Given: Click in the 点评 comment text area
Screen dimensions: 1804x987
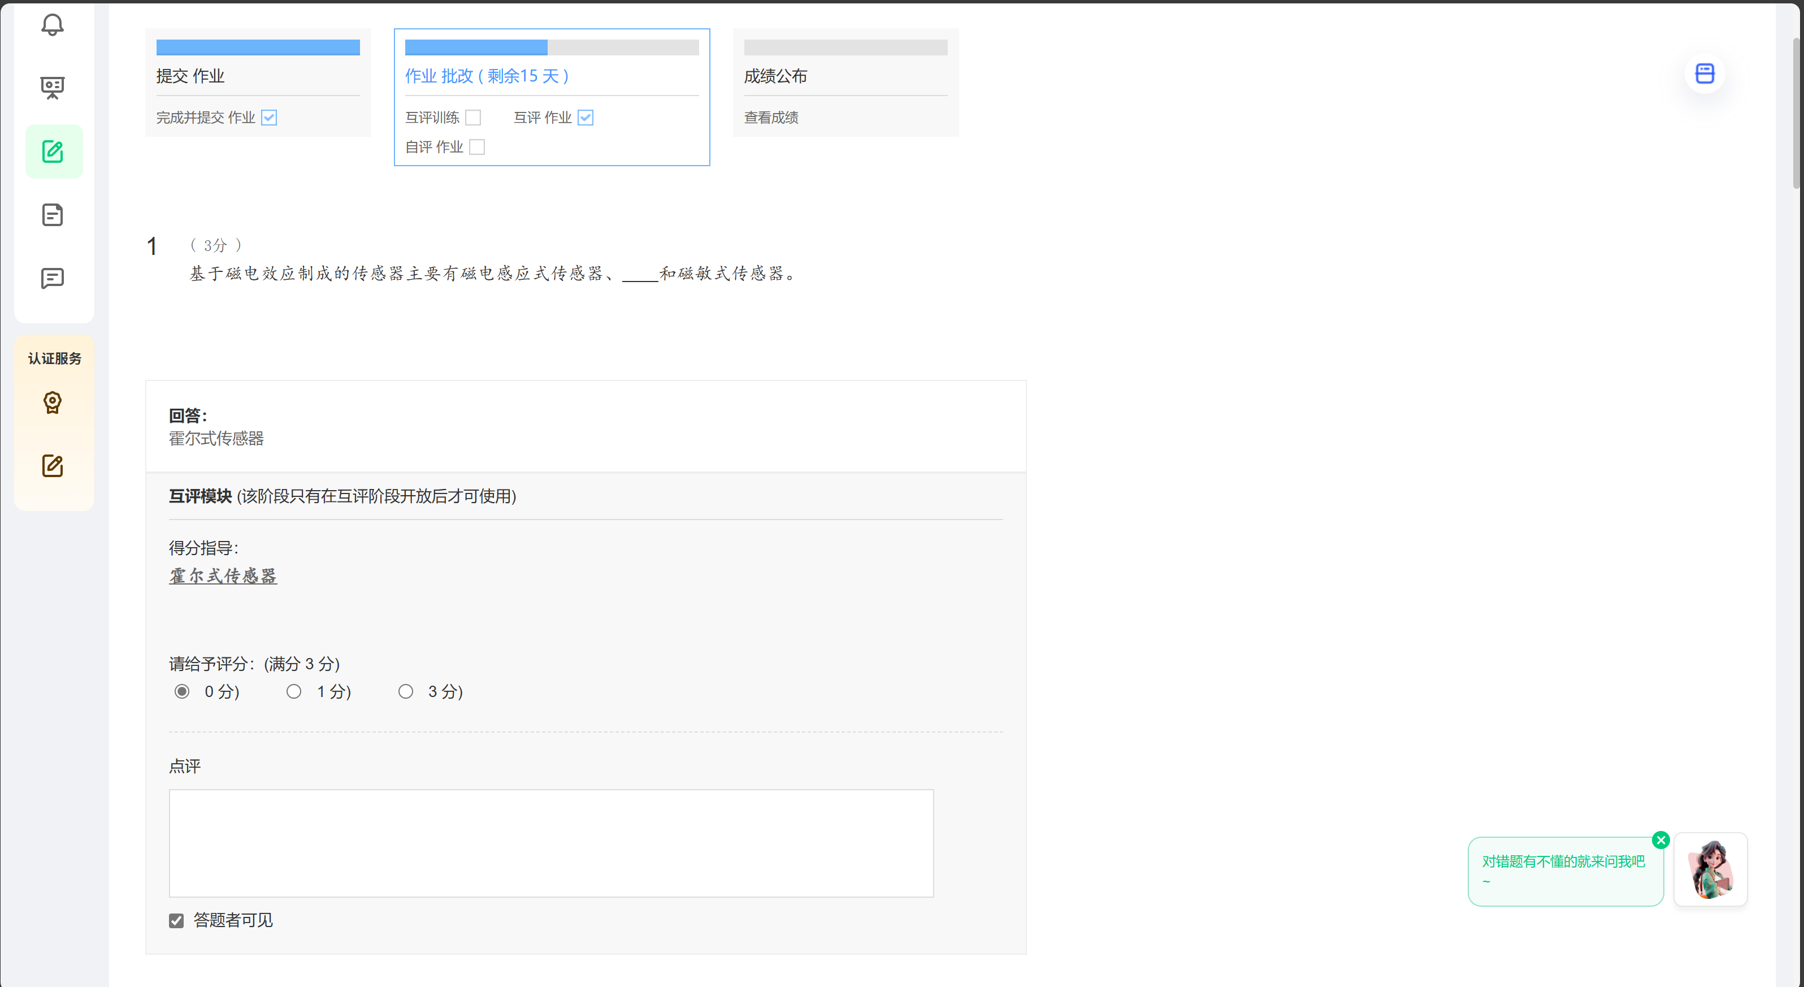Looking at the screenshot, I should [x=550, y=843].
